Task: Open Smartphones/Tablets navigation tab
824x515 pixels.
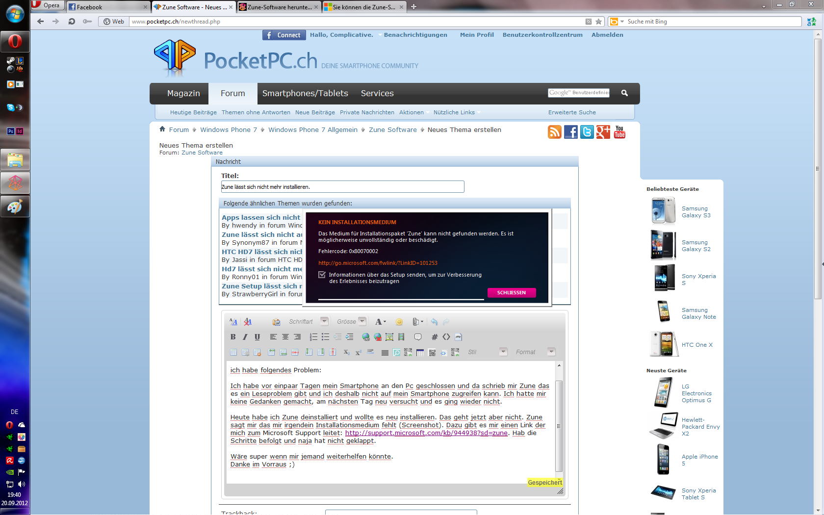Action: click(305, 93)
